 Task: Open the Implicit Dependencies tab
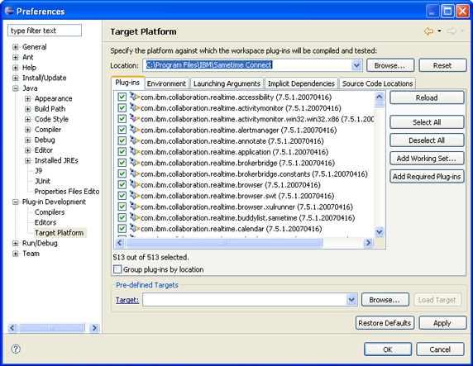[x=301, y=83]
